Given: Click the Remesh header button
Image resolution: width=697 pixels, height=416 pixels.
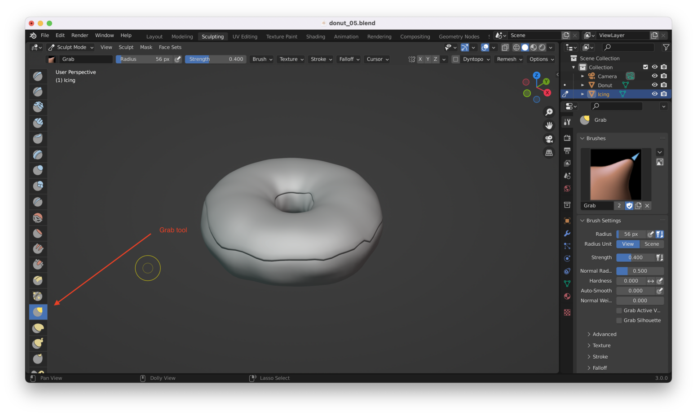Looking at the screenshot, I should pyautogui.click(x=509, y=59).
